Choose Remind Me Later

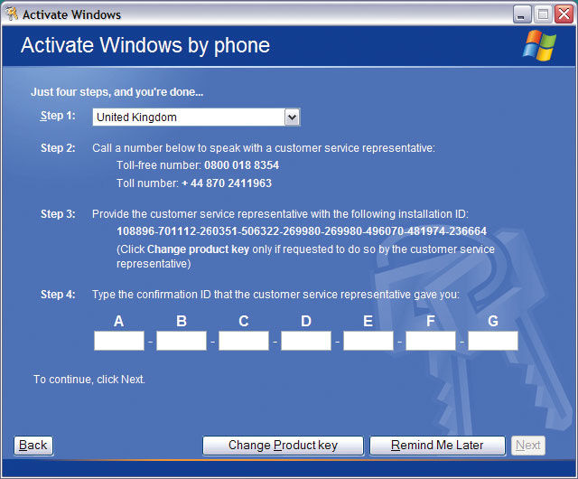pos(437,446)
